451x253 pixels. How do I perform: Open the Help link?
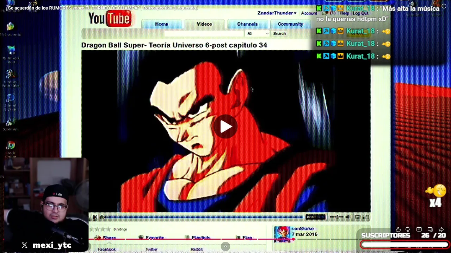point(345,13)
